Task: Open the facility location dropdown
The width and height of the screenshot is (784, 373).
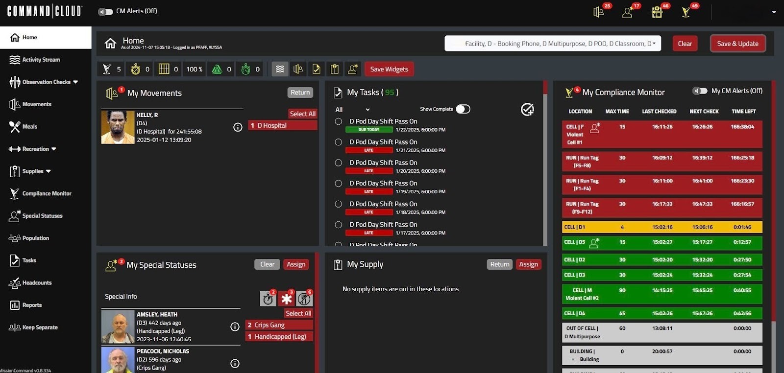Action: (553, 44)
